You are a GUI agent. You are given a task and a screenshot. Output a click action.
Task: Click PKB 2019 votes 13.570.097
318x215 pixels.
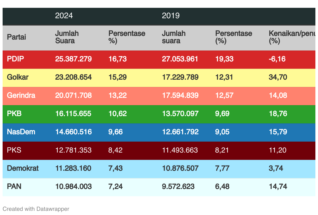tap(180, 113)
